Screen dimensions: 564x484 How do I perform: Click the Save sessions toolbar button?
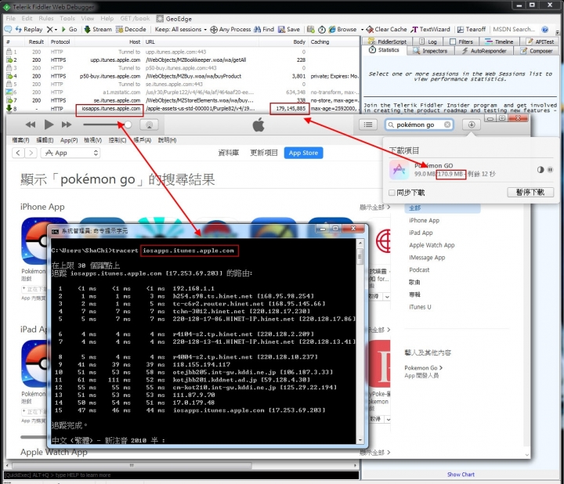pyautogui.click(x=289, y=29)
